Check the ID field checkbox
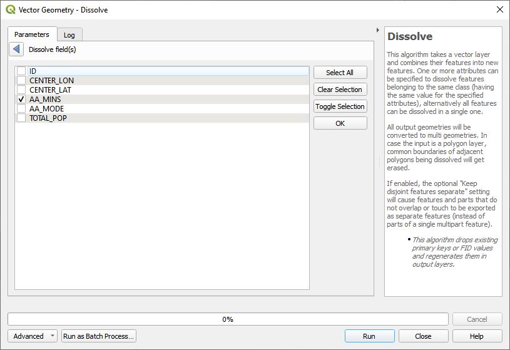This screenshot has height=350, width=510. (x=21, y=71)
